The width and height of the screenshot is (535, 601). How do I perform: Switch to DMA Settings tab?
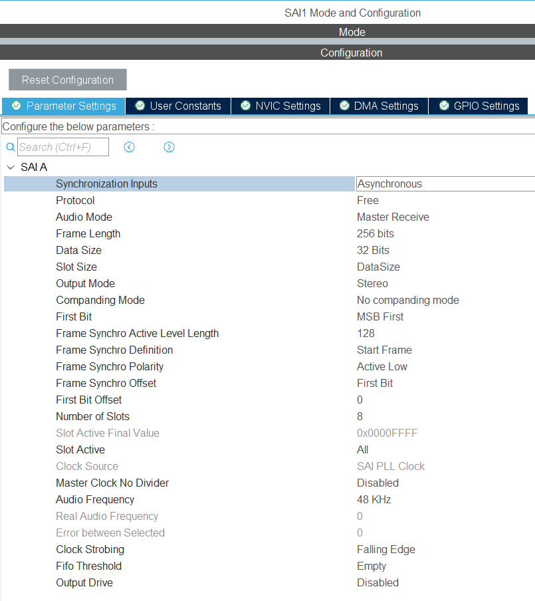coord(379,106)
